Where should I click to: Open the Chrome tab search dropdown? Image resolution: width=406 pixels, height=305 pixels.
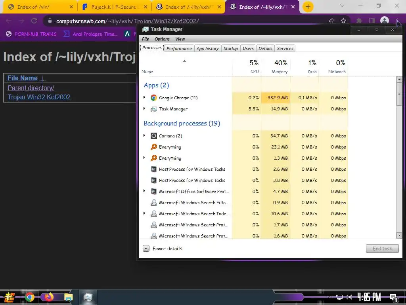coord(342,6)
